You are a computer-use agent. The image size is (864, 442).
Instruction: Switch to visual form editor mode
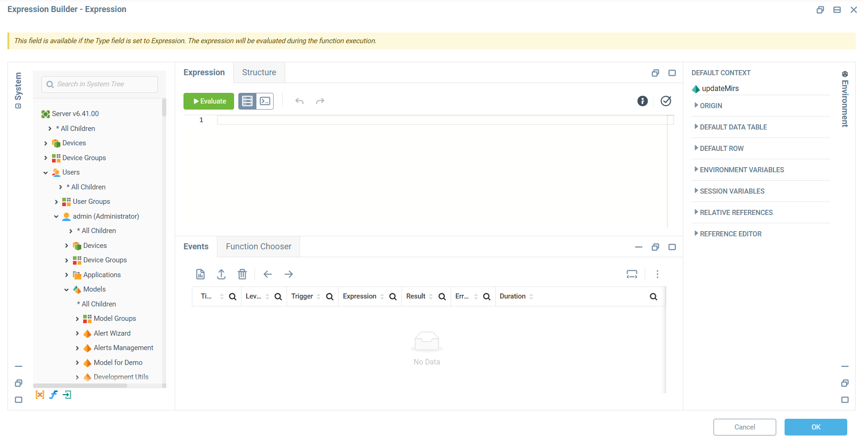click(x=247, y=101)
